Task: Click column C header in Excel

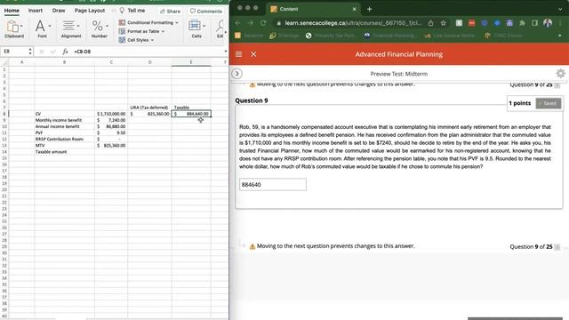Action: [111, 62]
